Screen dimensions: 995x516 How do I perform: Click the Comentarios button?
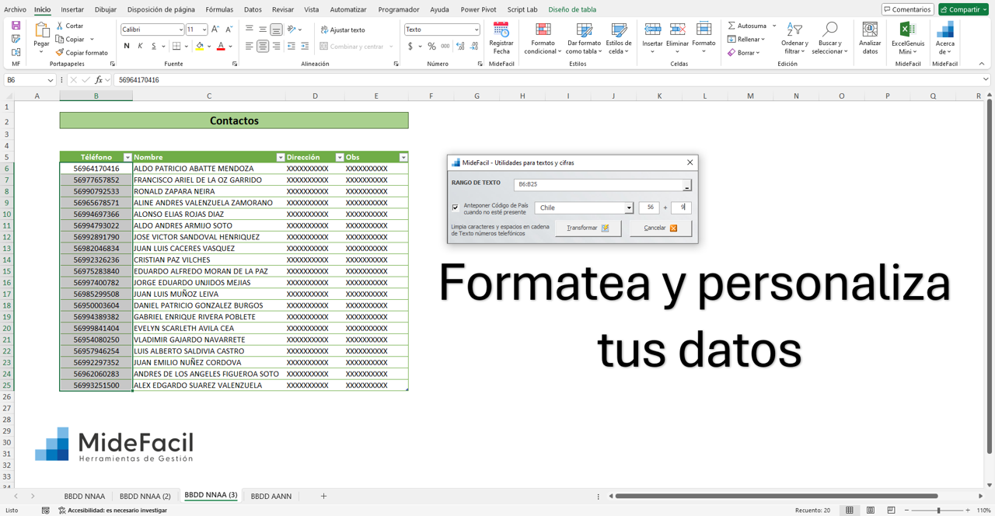pyautogui.click(x=907, y=9)
